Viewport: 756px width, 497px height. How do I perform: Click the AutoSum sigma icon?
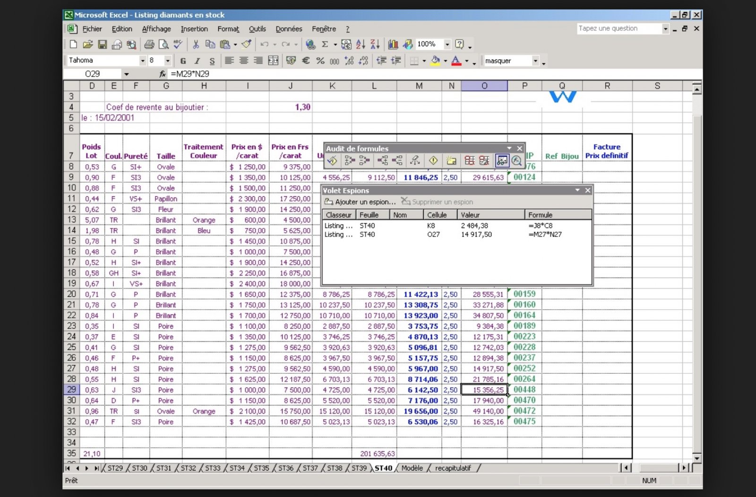coord(325,44)
